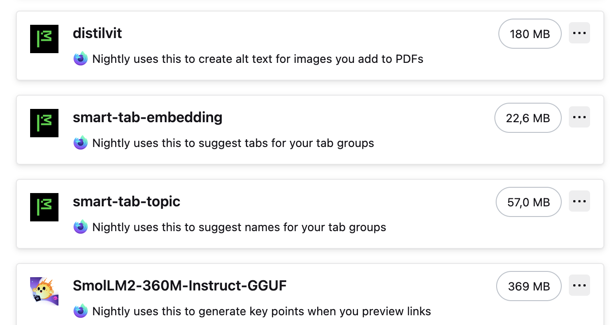The image size is (614, 325).
Task: Click Nightly icon beside the alt text description
Action: [81, 59]
